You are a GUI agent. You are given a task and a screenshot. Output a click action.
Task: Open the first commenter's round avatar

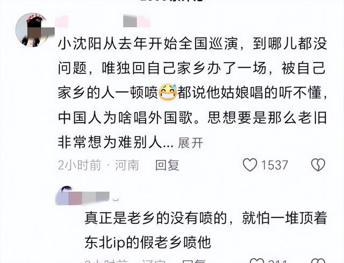coord(33,30)
